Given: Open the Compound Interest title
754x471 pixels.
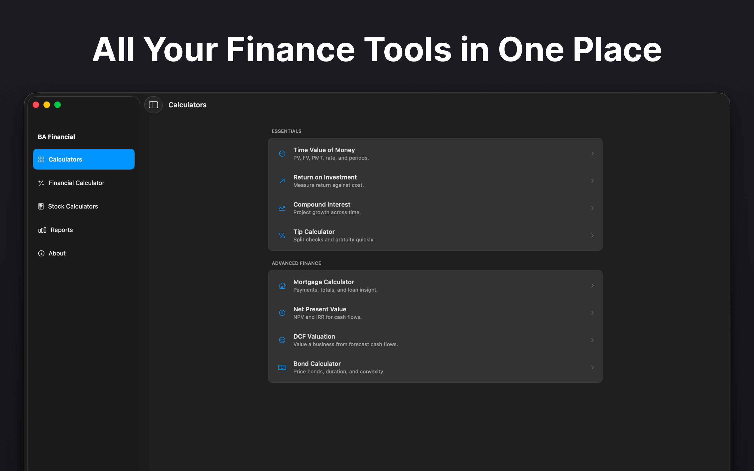Looking at the screenshot, I should 322,204.
